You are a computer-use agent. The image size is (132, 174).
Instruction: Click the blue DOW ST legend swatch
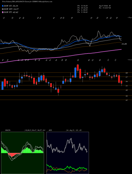pos(3,6)
